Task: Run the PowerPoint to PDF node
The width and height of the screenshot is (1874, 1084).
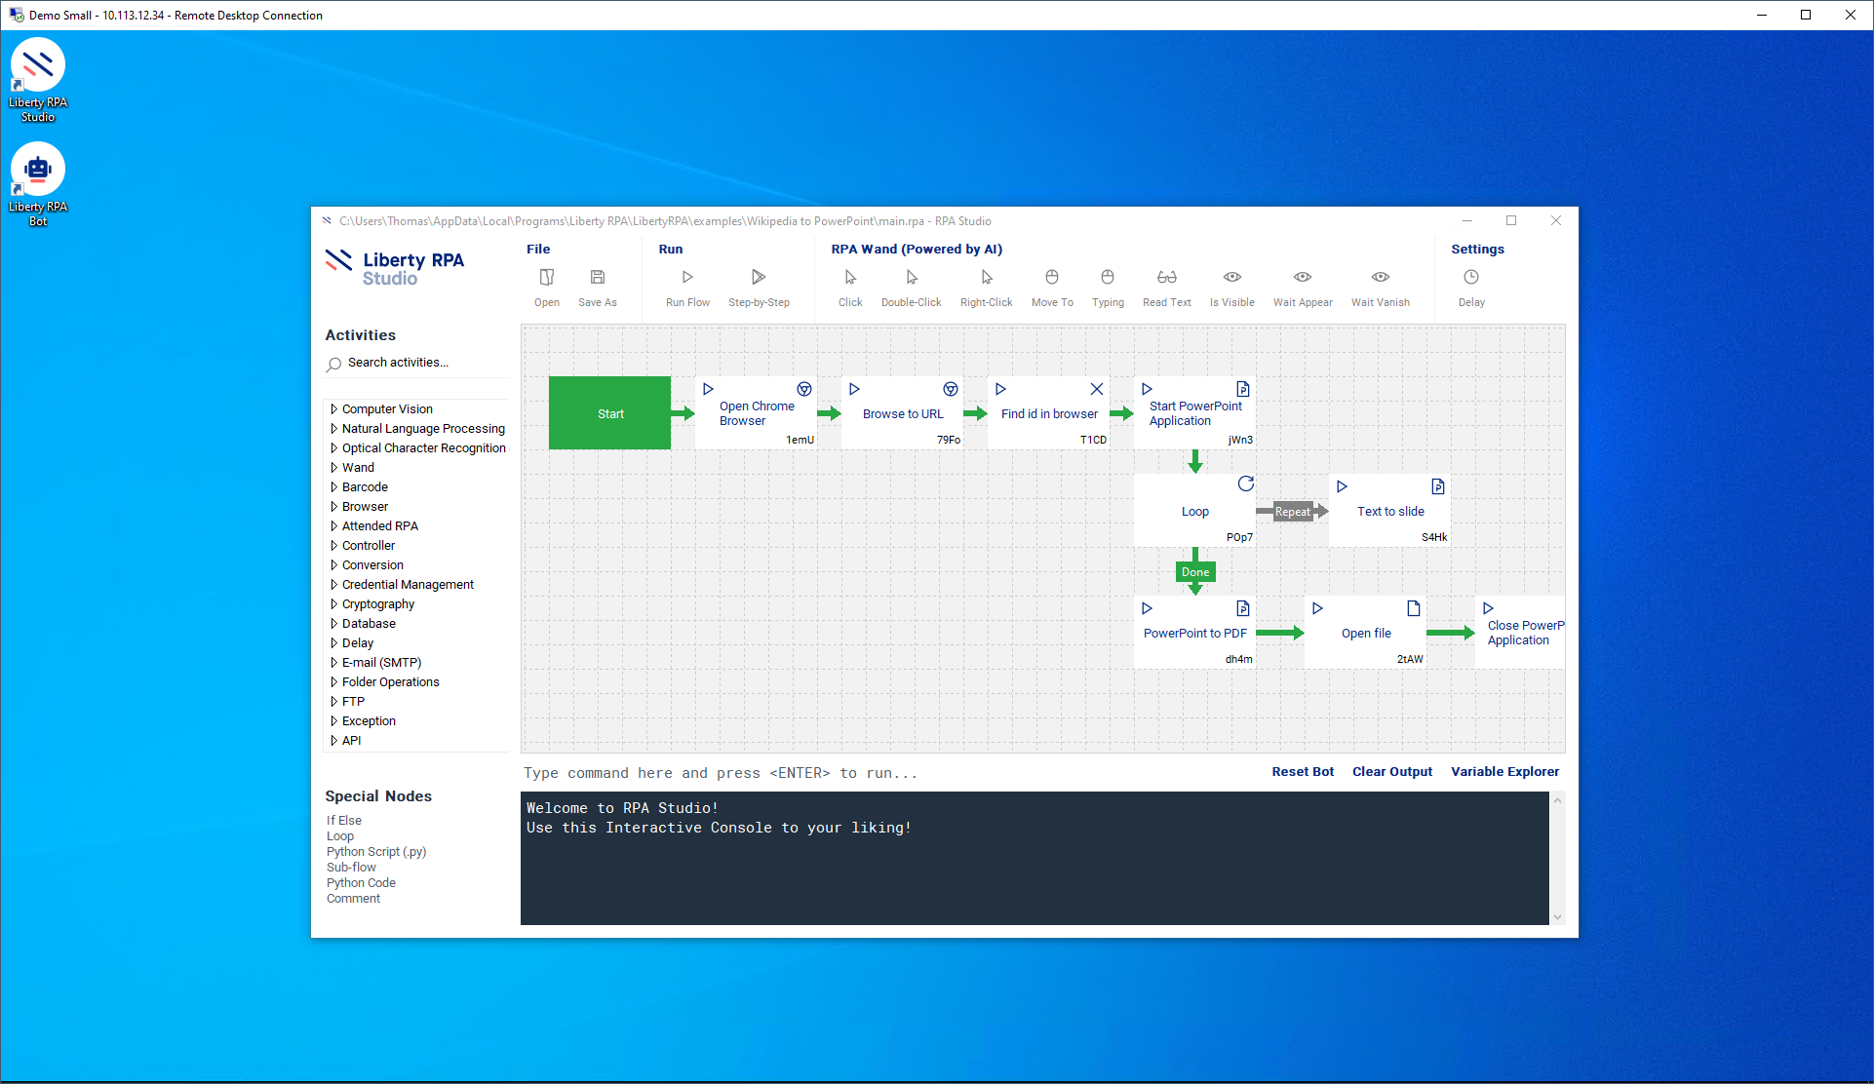Action: (1147, 608)
